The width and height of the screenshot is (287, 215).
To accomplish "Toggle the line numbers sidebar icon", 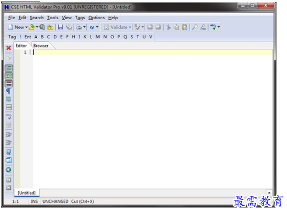I will 9,68.
